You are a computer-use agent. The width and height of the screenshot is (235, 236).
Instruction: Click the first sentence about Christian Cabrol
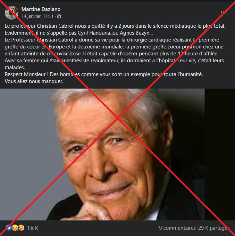click(115, 26)
